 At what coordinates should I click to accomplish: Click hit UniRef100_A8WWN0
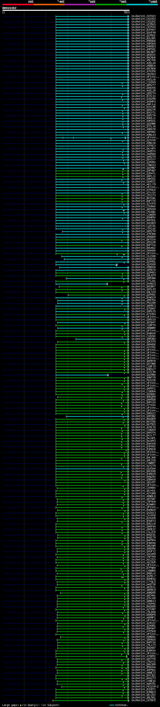[143, 328]
